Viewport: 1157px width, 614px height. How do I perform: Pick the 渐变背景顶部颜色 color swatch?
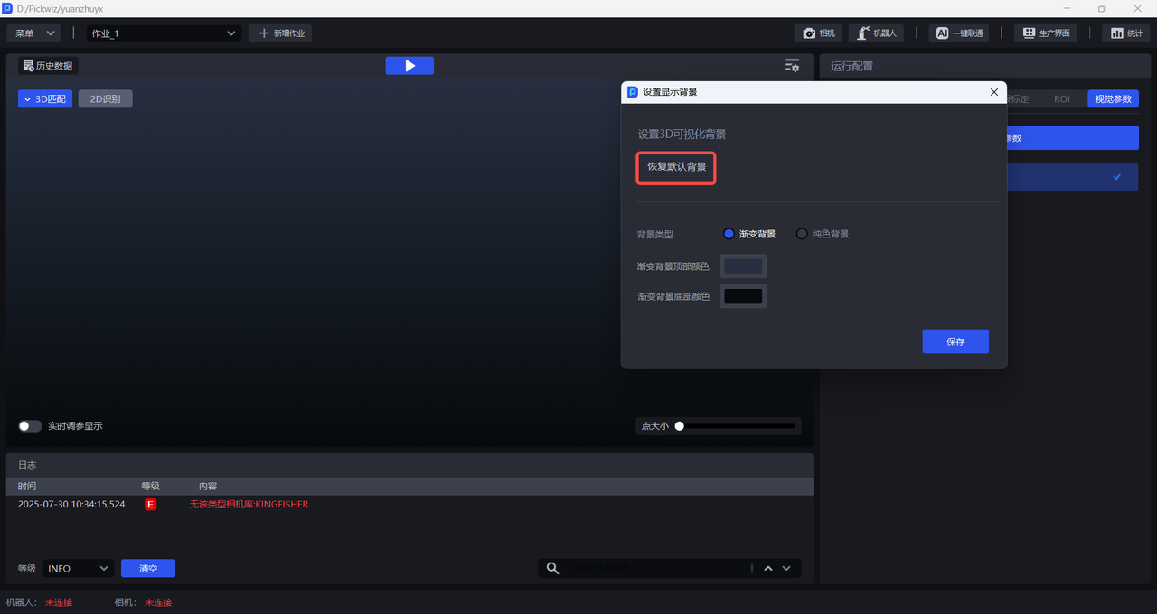(743, 266)
